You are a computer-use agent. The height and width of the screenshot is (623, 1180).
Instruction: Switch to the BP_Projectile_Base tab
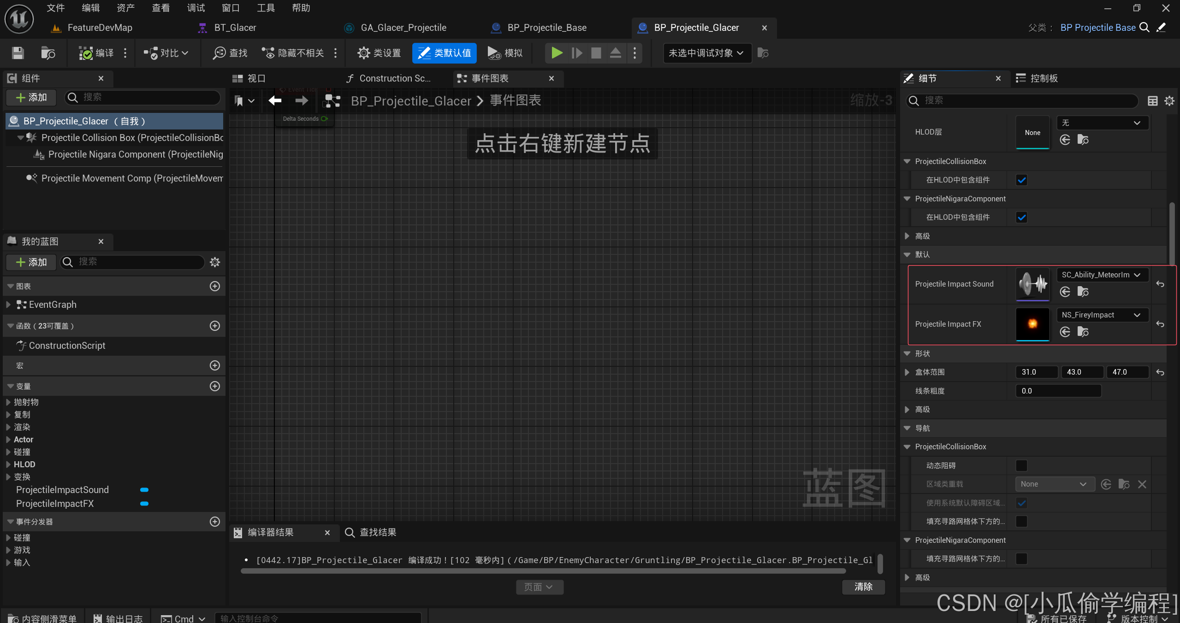(546, 28)
